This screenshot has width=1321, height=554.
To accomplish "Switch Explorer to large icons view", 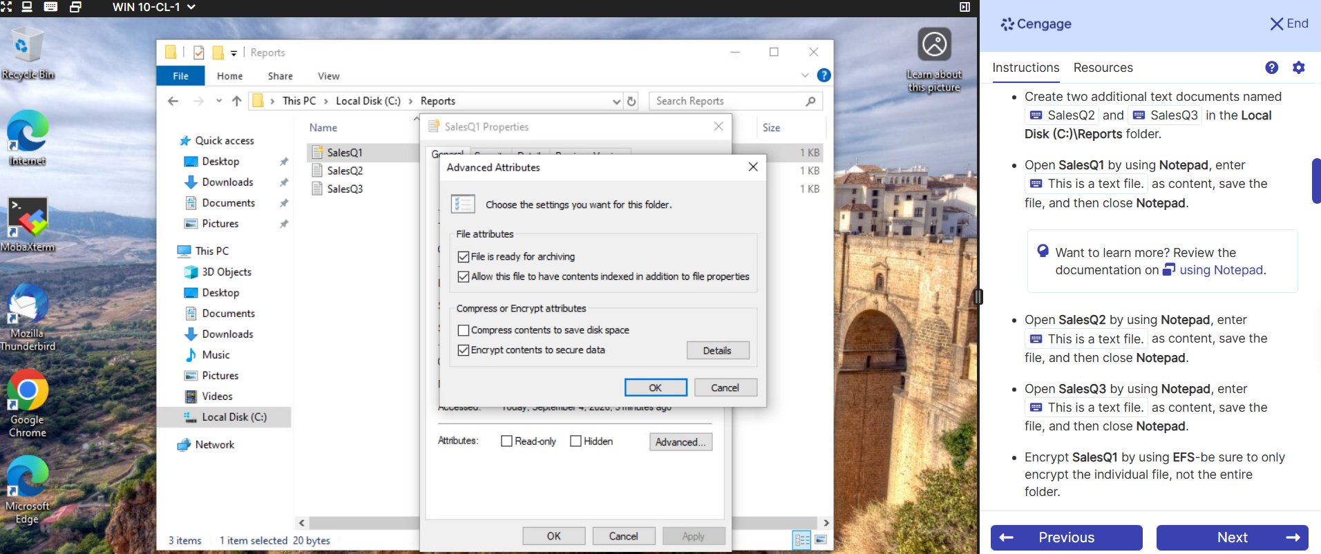I will point(821,539).
